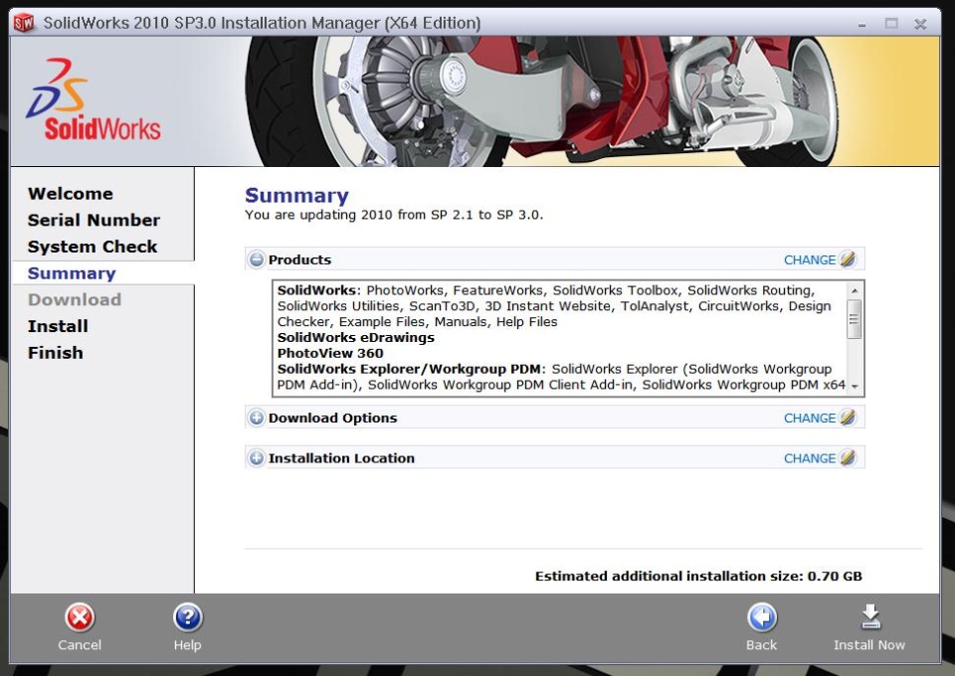Click the Products list scroll up arrow

coord(855,290)
